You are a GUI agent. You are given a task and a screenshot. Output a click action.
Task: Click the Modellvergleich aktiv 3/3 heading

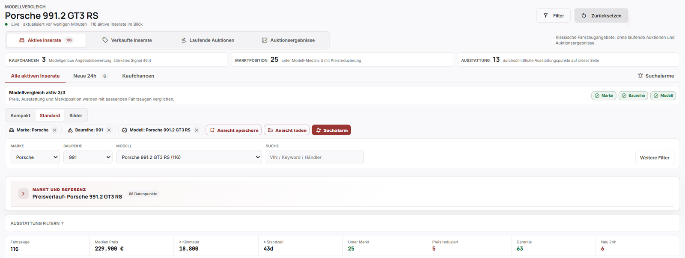tap(37, 92)
